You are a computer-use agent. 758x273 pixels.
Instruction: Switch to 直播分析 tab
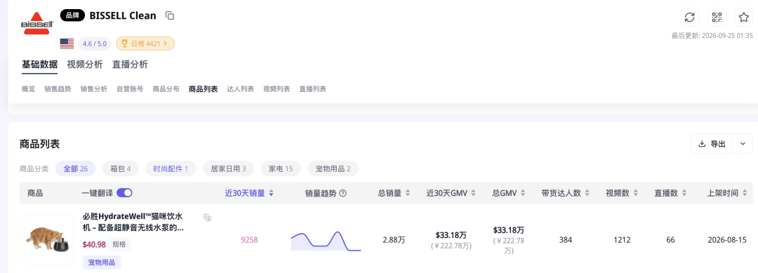click(x=130, y=65)
